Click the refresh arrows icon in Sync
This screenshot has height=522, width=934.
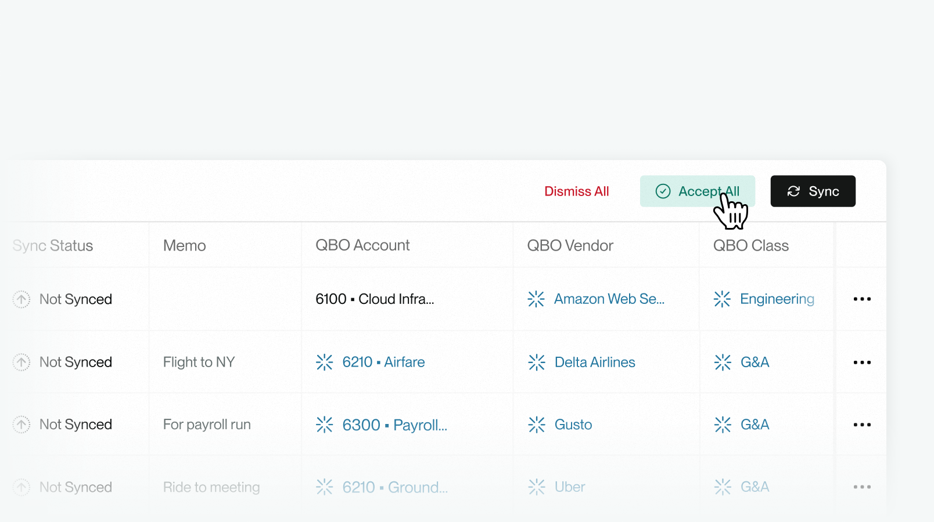793,191
